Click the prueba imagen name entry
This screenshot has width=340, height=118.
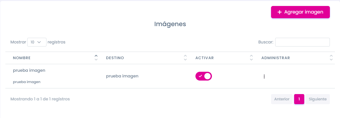[x=29, y=70]
